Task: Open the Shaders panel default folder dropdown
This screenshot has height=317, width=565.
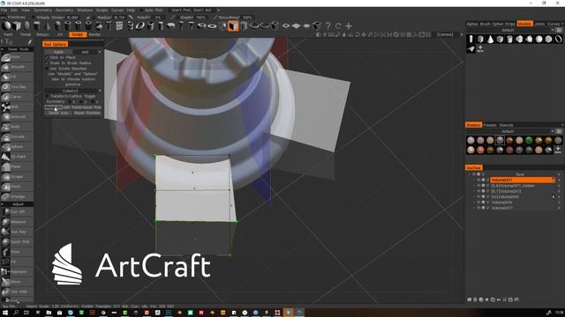Action: point(511,131)
